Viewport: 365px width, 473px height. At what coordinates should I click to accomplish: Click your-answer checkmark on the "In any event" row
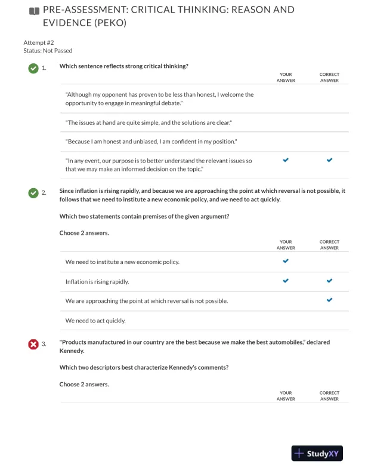pos(286,160)
